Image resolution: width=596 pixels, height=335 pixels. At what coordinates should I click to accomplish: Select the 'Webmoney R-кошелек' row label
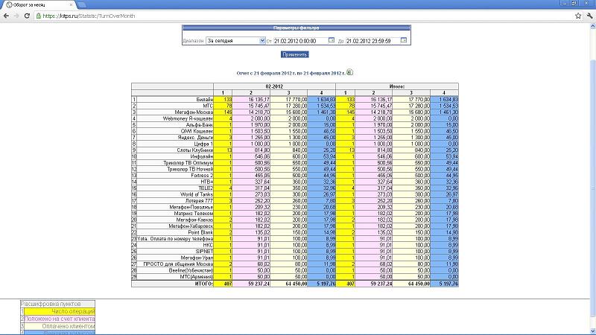188,118
